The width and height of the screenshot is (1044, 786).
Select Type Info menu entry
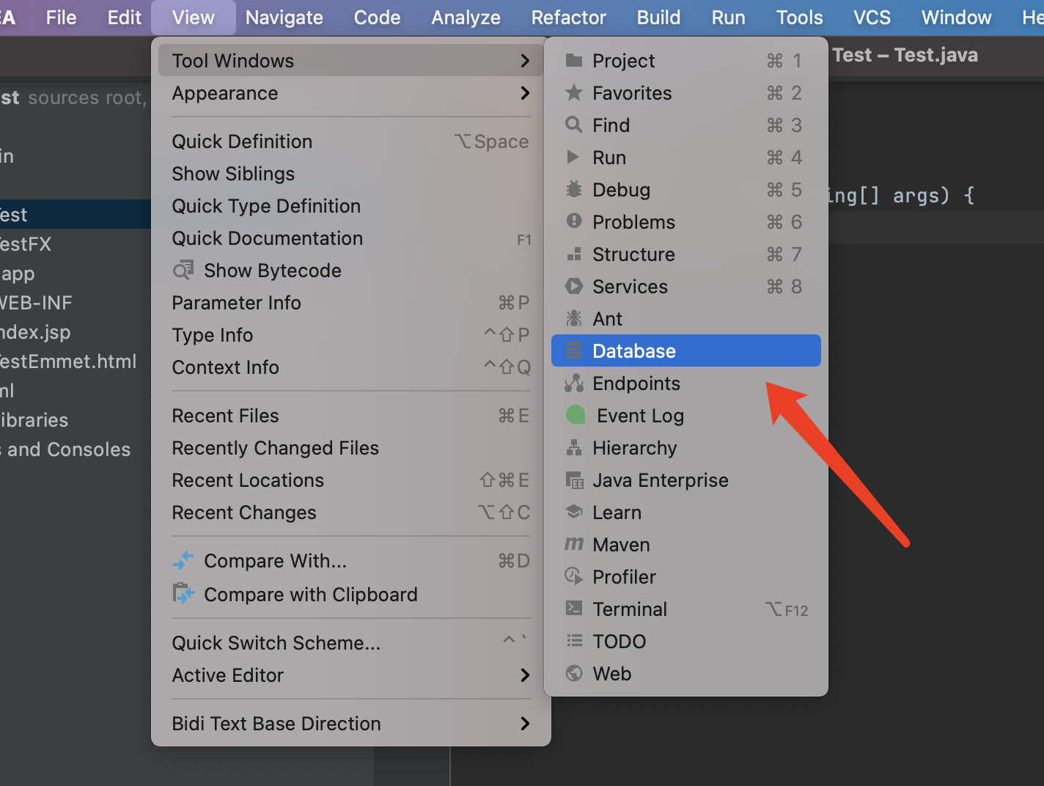pyautogui.click(x=351, y=335)
